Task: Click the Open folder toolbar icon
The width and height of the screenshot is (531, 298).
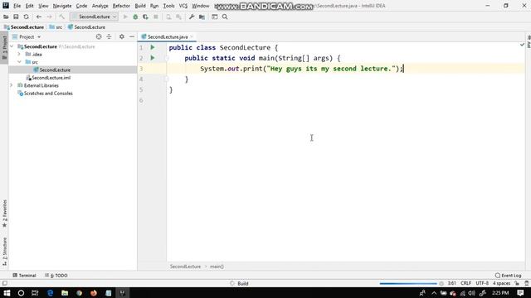Action: 6,17
